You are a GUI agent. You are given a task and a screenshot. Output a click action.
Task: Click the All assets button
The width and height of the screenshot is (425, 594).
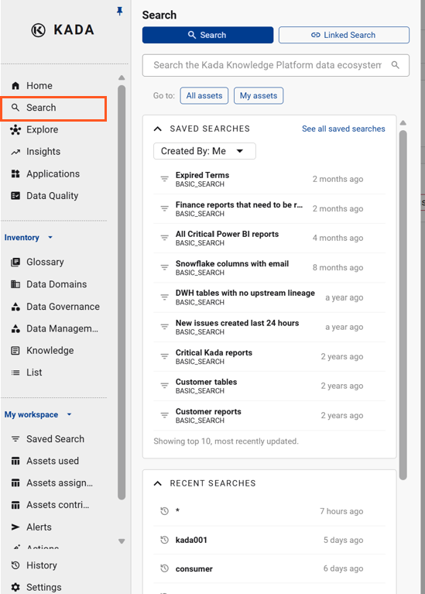(x=204, y=95)
